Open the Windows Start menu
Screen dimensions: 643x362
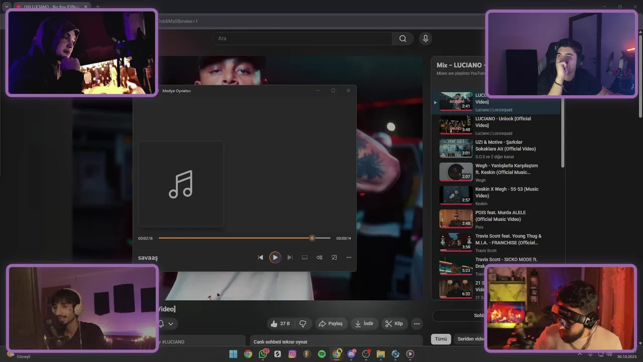point(233,354)
